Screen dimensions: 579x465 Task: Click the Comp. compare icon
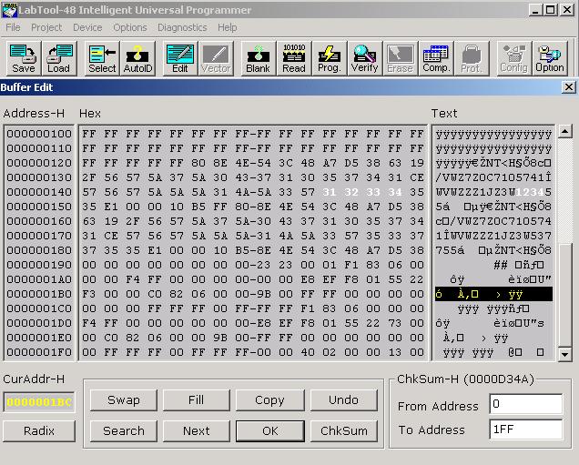pos(436,58)
